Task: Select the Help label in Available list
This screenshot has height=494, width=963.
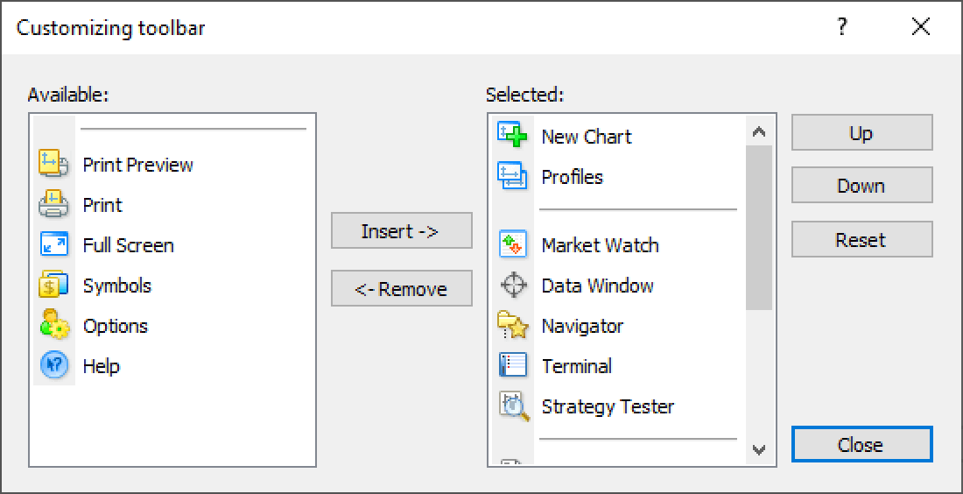Action: click(102, 366)
